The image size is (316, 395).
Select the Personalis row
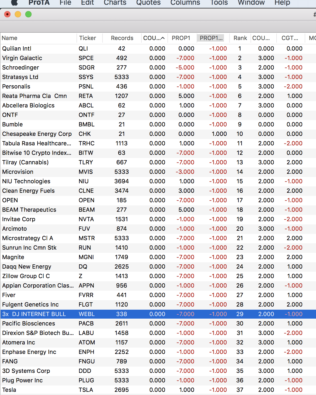[158, 87]
